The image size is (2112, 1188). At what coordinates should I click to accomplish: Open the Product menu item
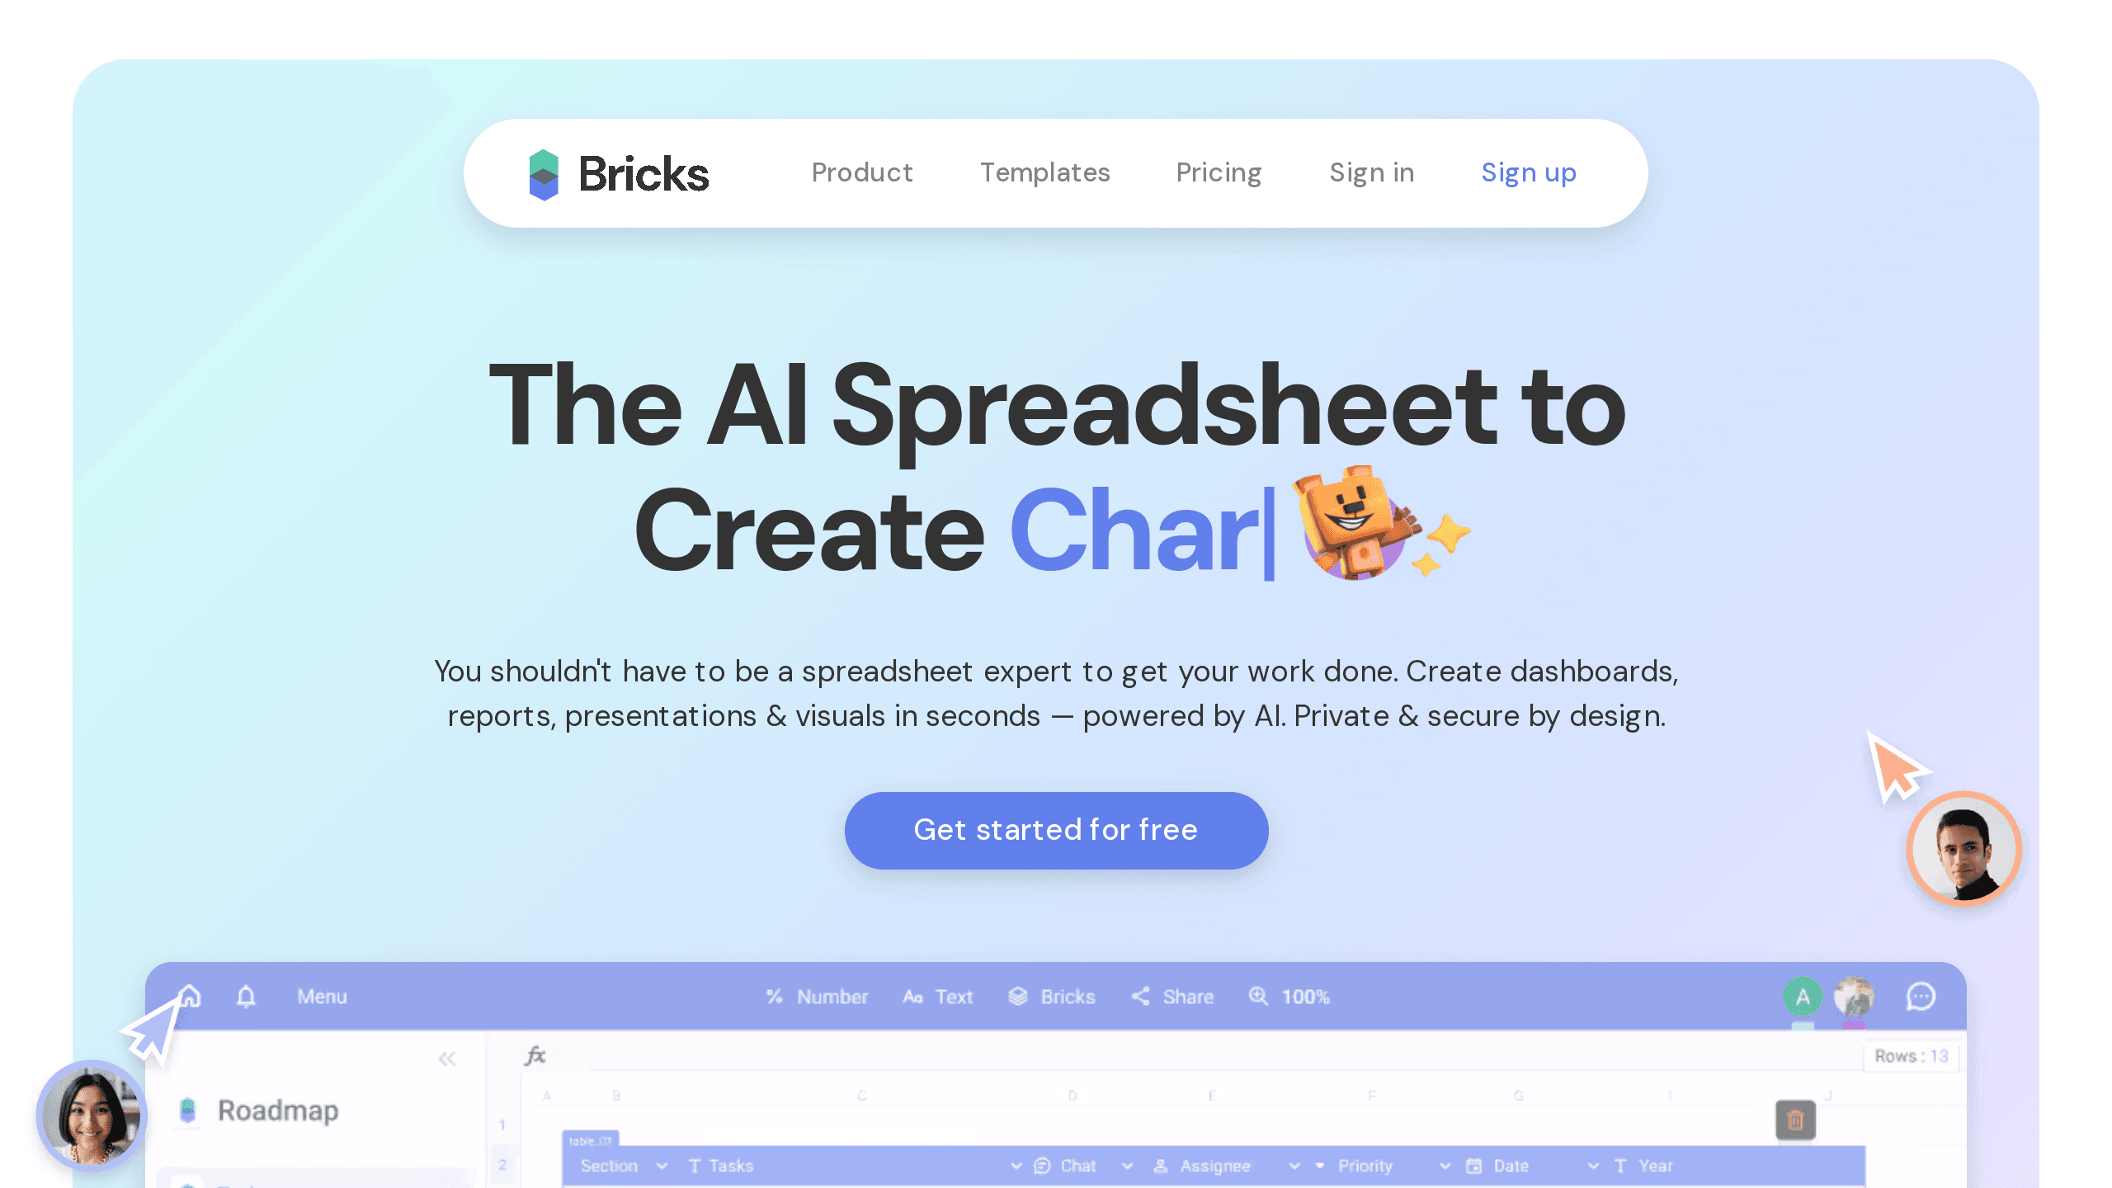click(x=861, y=172)
